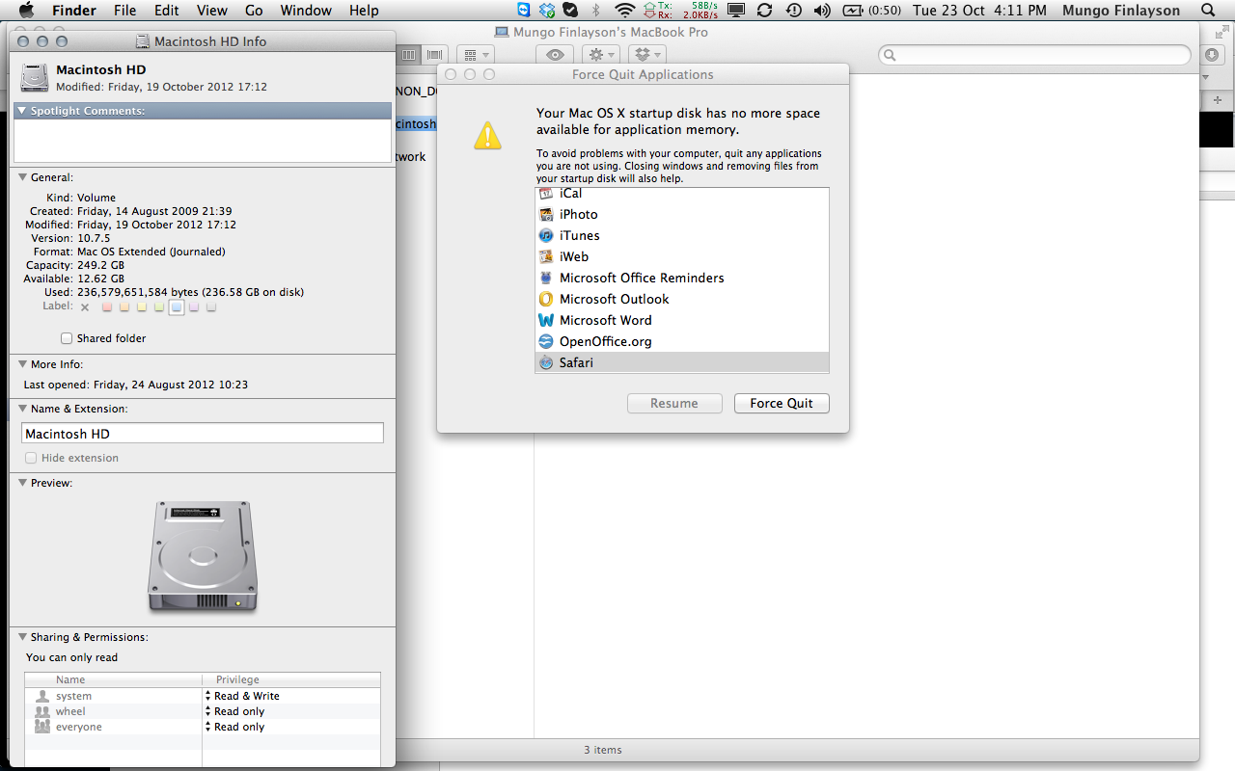Image resolution: width=1235 pixels, height=771 pixels.
Task: Enable the Shared folder checkbox
Action: [x=67, y=338]
